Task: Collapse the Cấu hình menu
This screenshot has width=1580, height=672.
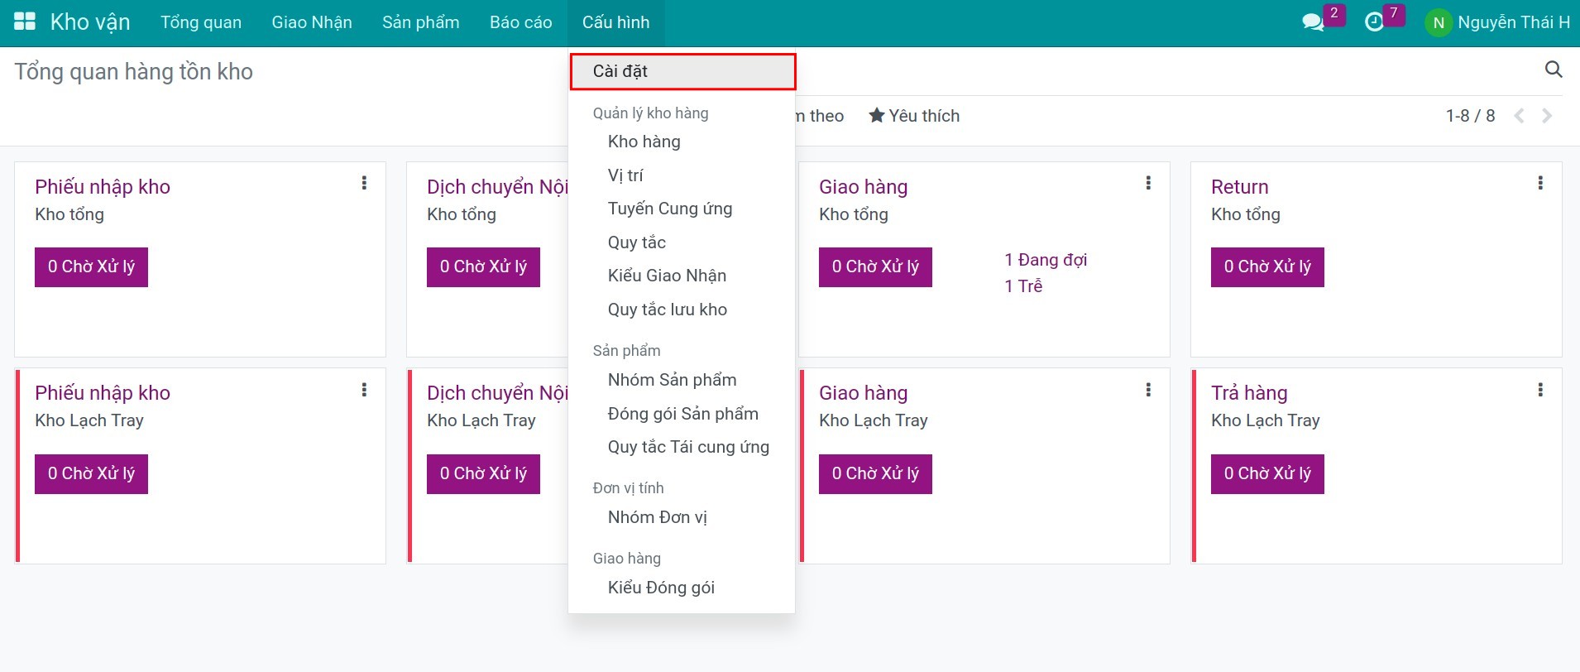Action: [615, 22]
